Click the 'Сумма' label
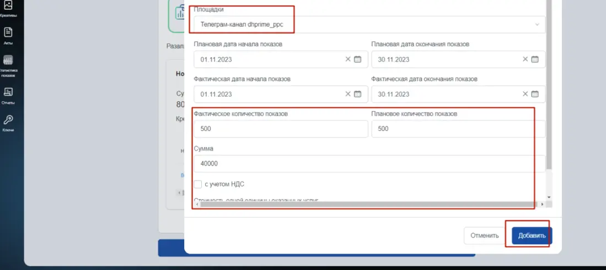Screen dimensions: 606x270 pos(203,148)
